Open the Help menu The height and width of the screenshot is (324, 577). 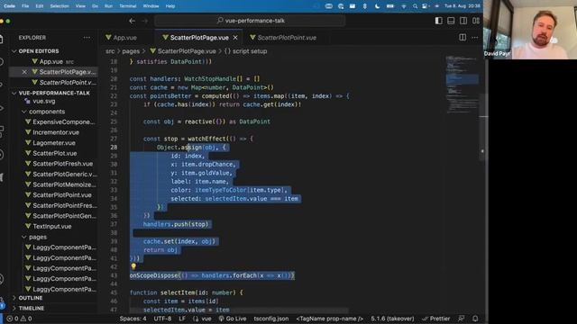(170, 6)
